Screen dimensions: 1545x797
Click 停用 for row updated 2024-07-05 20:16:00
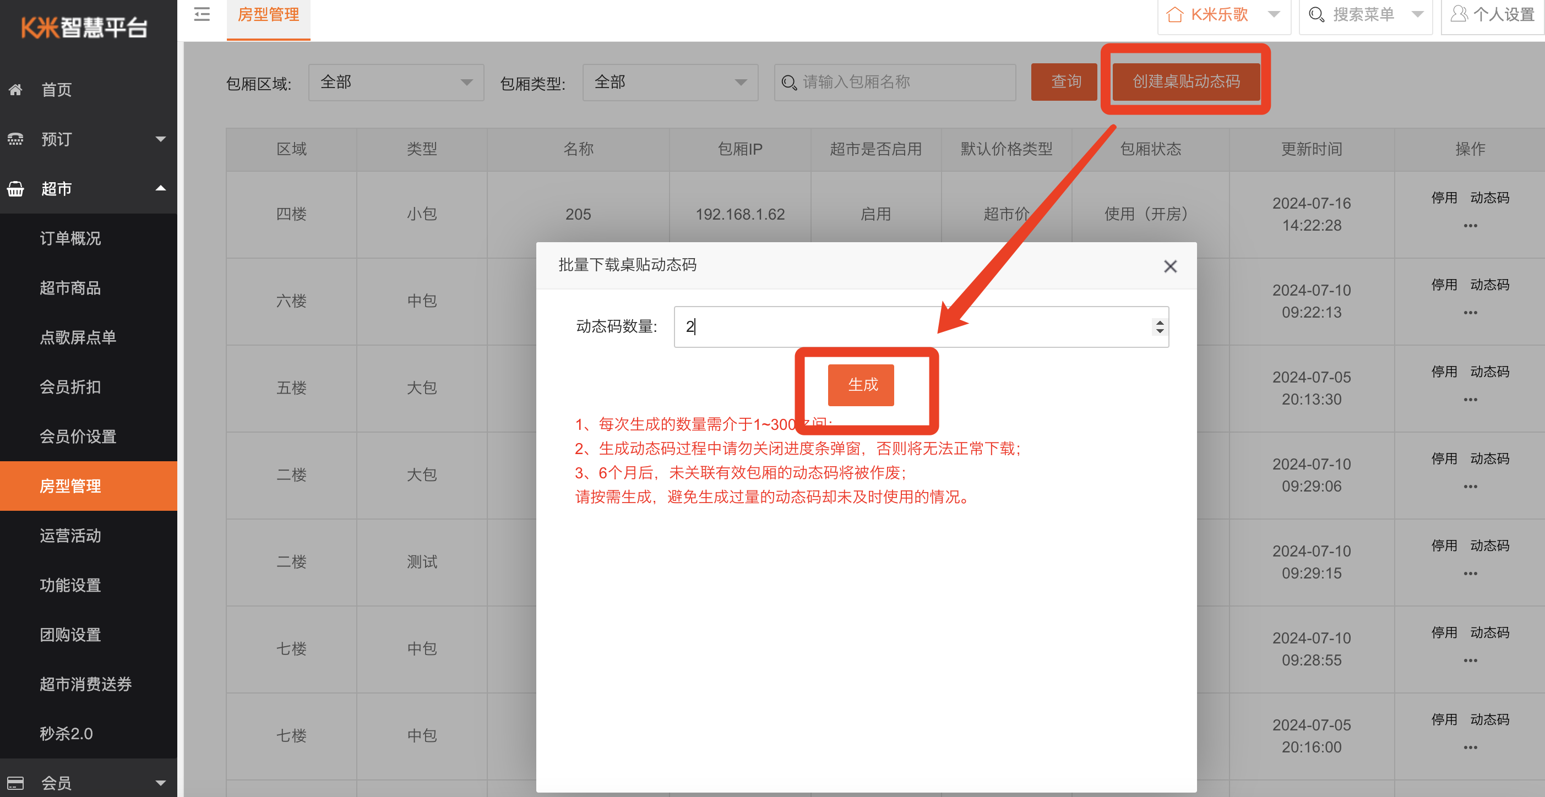pyautogui.click(x=1444, y=719)
